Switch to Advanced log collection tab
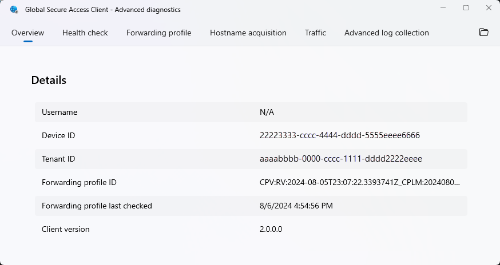 click(386, 33)
